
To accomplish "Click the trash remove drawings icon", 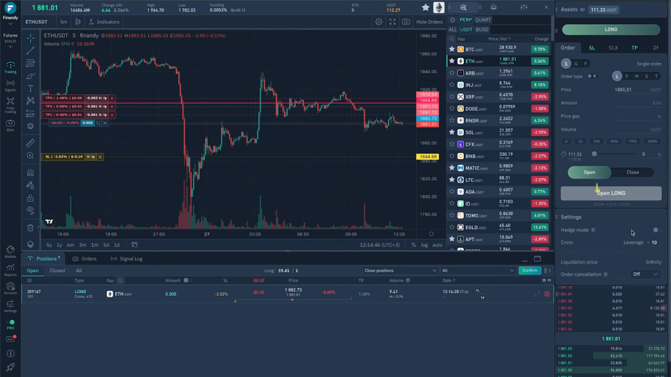I will coord(30,228).
